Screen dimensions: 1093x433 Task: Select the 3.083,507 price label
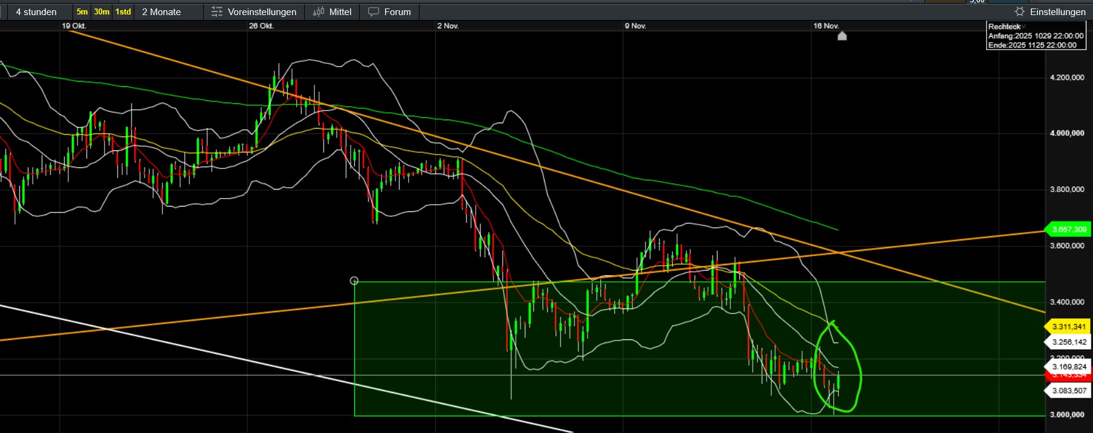pos(1068,391)
